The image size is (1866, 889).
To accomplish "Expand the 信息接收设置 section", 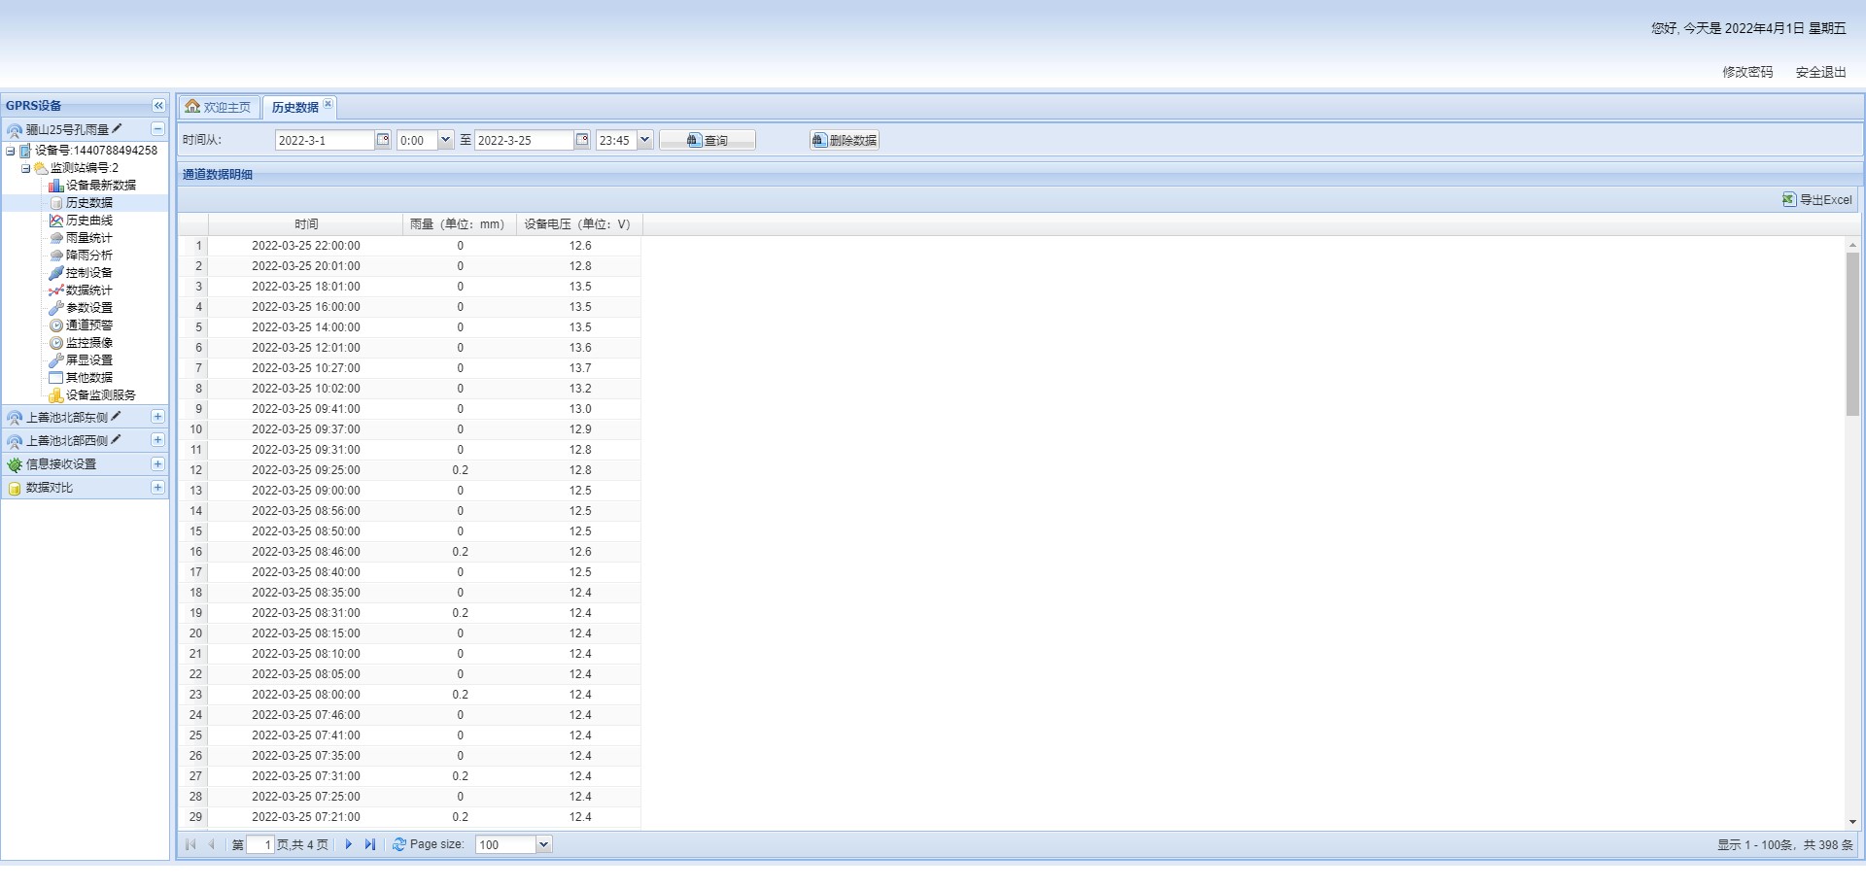I will 157,464.
